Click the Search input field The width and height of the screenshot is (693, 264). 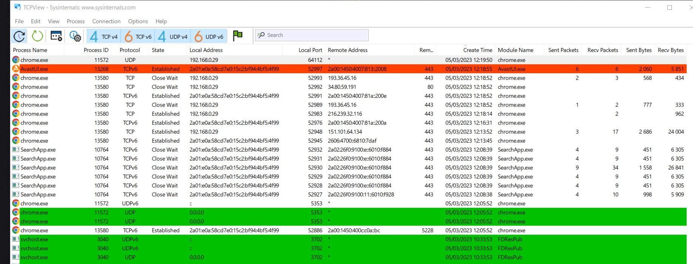pyautogui.click(x=312, y=35)
